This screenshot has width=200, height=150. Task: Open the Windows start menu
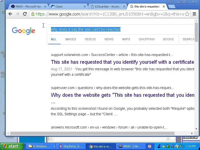(x=12, y=146)
